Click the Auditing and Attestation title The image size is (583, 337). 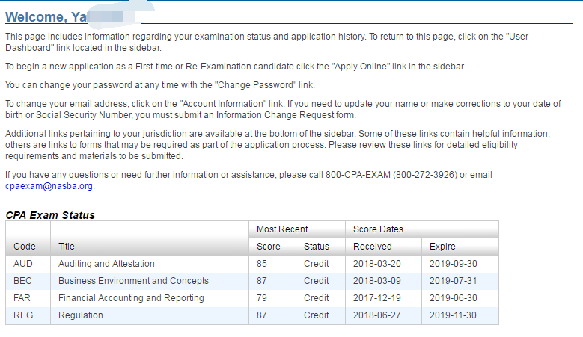tap(106, 264)
